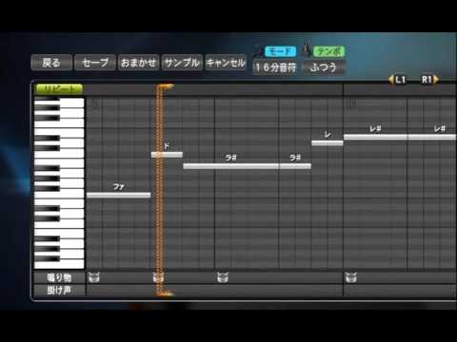Select the ド note bar
This screenshot has width=457, height=342.
167,155
